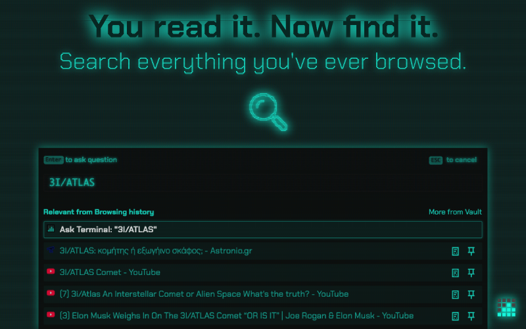Pin the Astronio.gr result

[471, 251]
